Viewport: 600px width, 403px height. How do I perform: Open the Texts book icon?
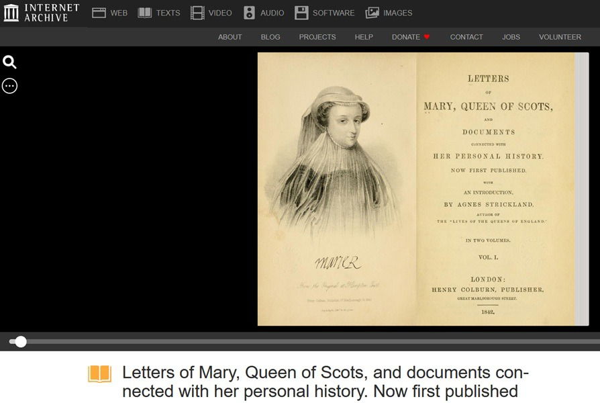(x=145, y=13)
